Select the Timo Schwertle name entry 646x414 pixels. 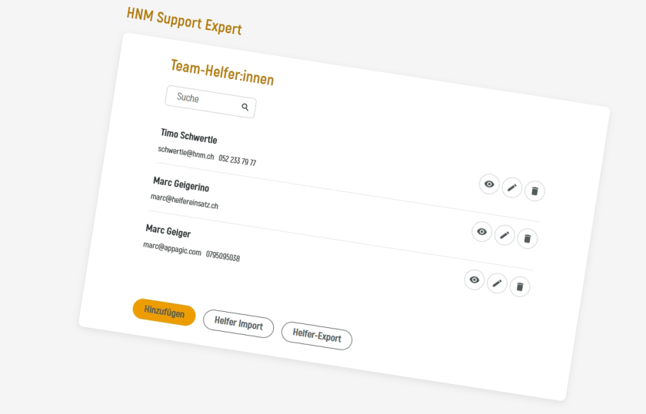[x=188, y=137]
